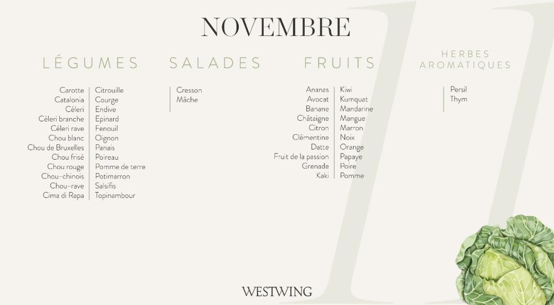Viewport: 554px width, 305px height.
Task: Click the Carotte entry
Action: click(x=71, y=90)
